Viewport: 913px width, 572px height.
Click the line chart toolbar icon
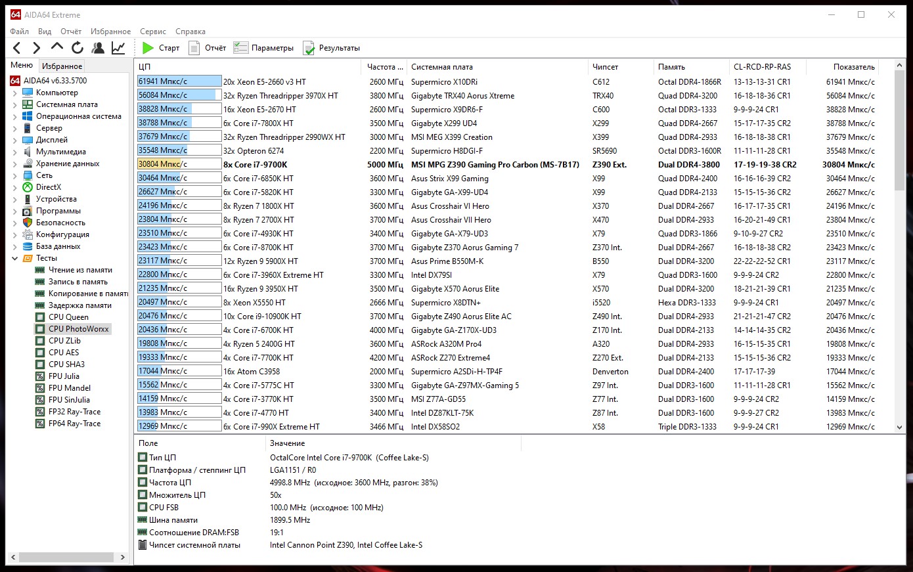click(118, 47)
